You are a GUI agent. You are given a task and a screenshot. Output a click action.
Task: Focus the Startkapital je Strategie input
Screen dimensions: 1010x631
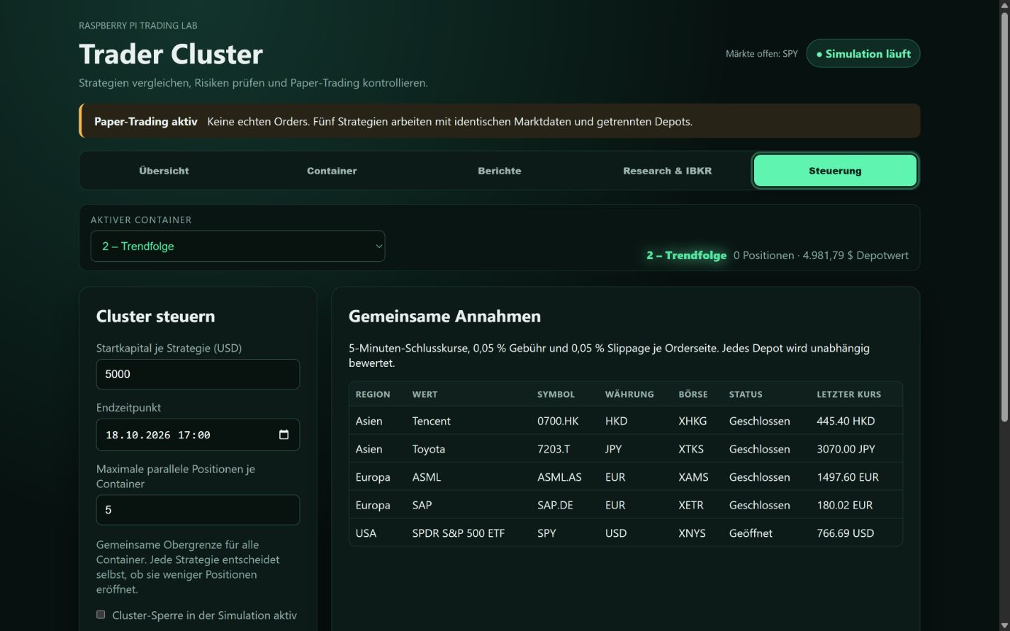198,374
